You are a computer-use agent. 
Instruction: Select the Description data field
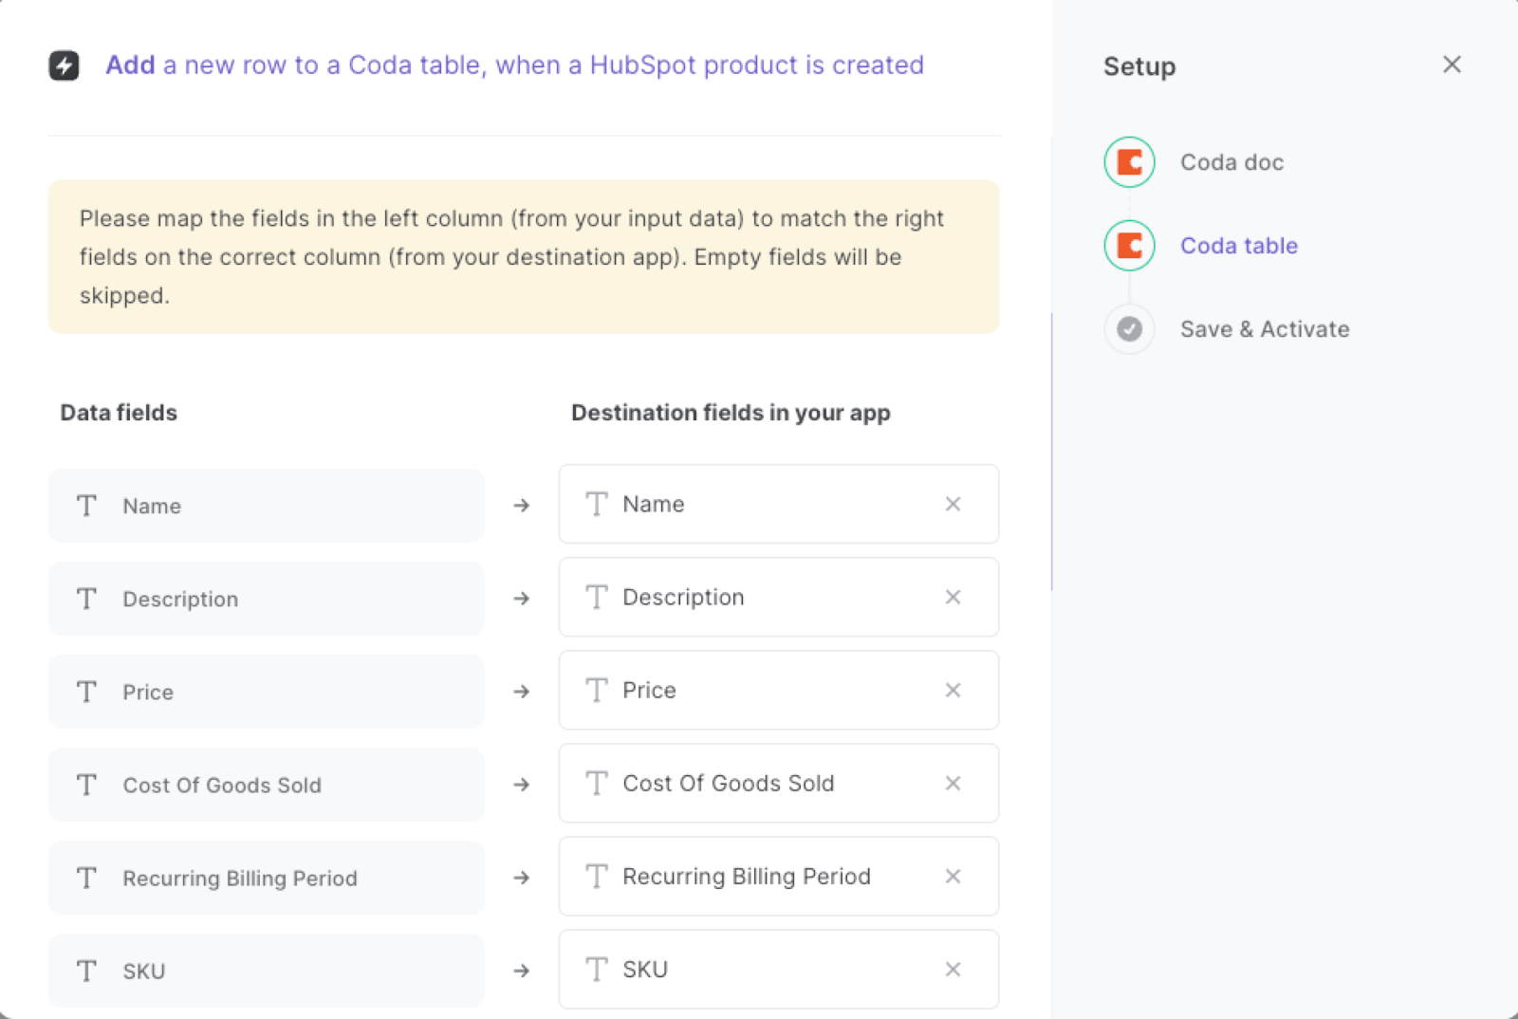tap(266, 599)
